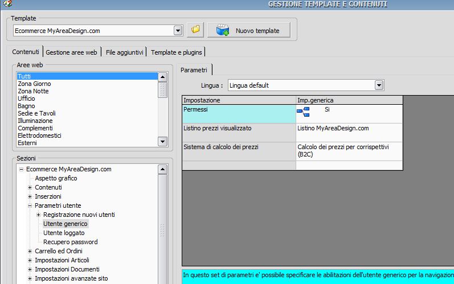The height and width of the screenshot is (284, 454).
Task: Select Complementi in Aree web list
Action: [87, 128]
